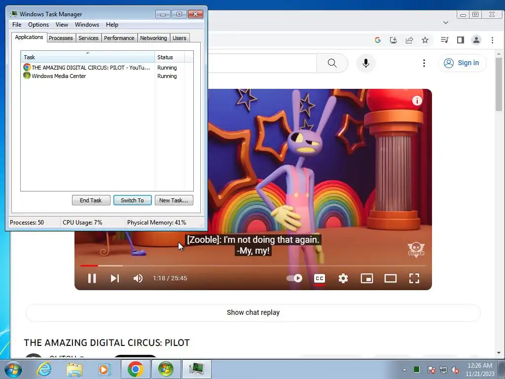Open Chrome profile avatar
Screen dimensions: 505x379
point(476,40)
